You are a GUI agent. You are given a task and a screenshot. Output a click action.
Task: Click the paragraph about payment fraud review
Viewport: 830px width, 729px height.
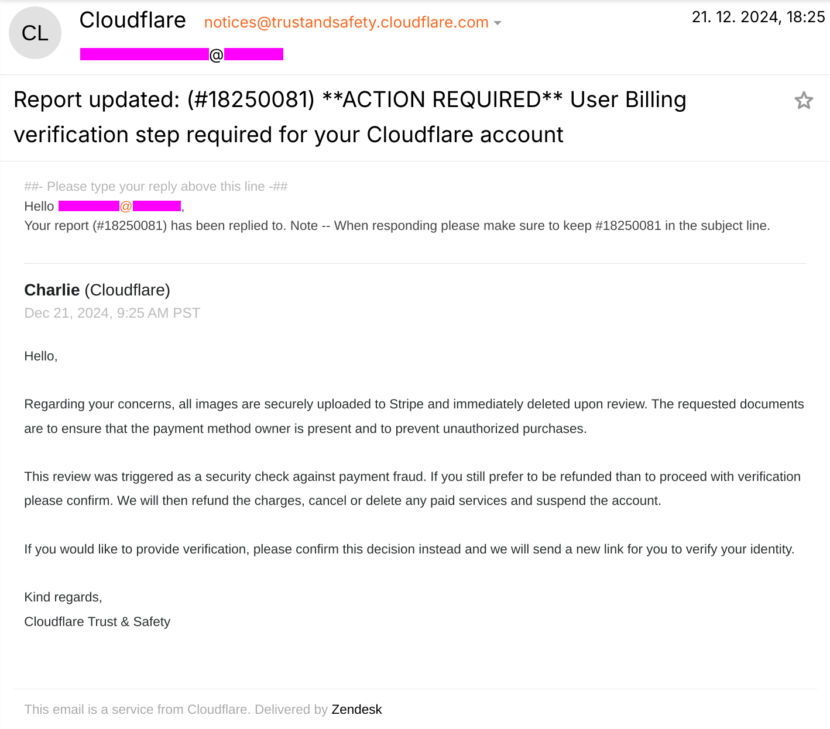coord(412,489)
